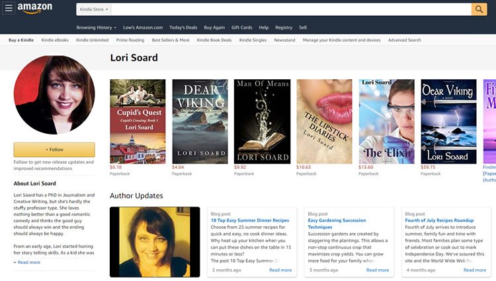Open Kindle Singles tab
The image size is (496, 281).
253,40
